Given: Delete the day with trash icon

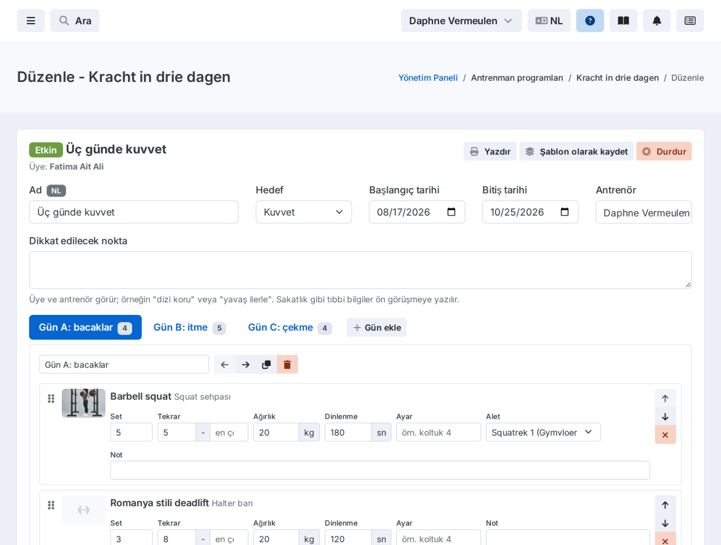Looking at the screenshot, I should (x=287, y=364).
